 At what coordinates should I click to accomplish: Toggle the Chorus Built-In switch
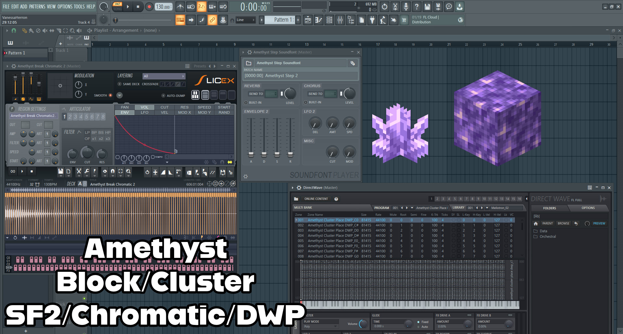tap(306, 103)
